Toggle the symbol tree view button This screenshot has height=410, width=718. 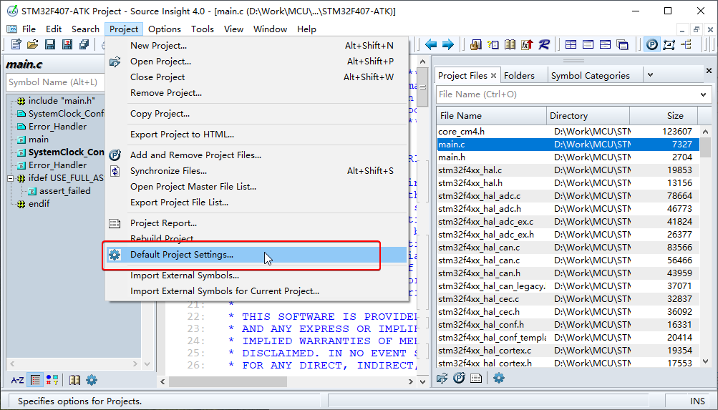coord(36,380)
